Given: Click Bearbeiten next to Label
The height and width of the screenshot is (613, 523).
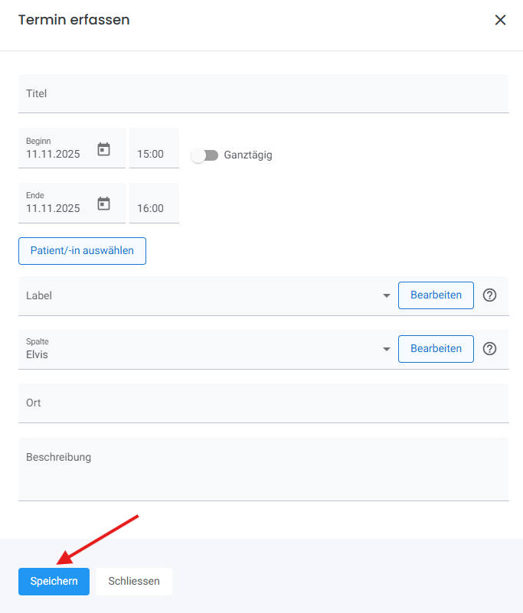Looking at the screenshot, I should (x=436, y=295).
